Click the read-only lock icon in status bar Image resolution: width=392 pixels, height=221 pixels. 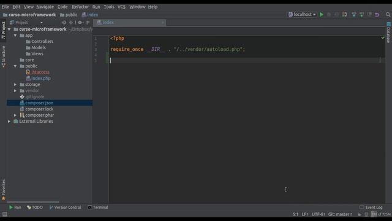[x=359, y=214]
